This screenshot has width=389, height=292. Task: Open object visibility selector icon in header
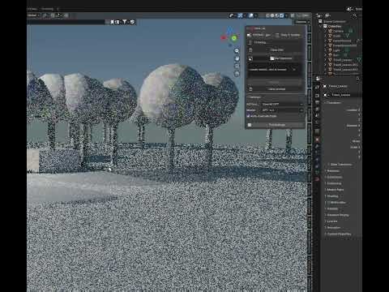pos(232,15)
